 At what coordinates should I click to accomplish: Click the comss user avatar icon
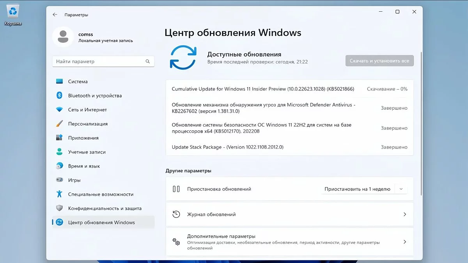63,37
